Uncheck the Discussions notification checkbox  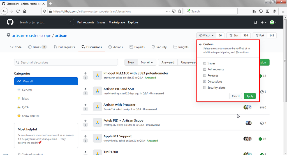[x=205, y=82]
